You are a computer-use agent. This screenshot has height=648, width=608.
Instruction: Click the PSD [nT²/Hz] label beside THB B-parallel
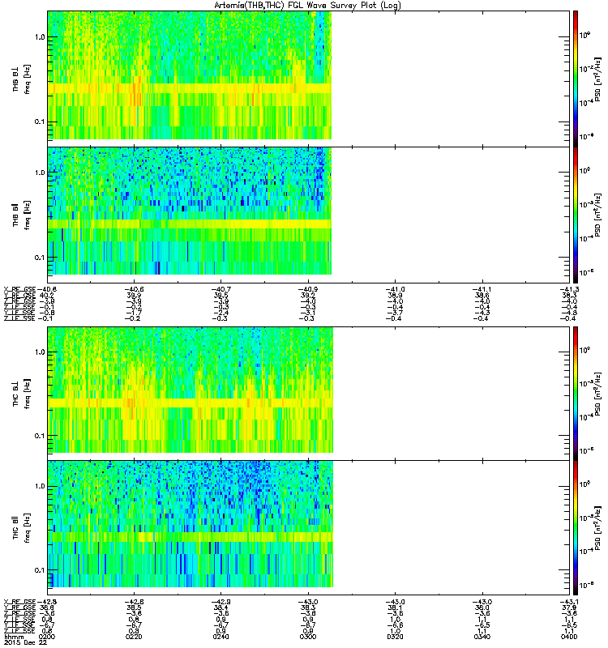click(597, 215)
